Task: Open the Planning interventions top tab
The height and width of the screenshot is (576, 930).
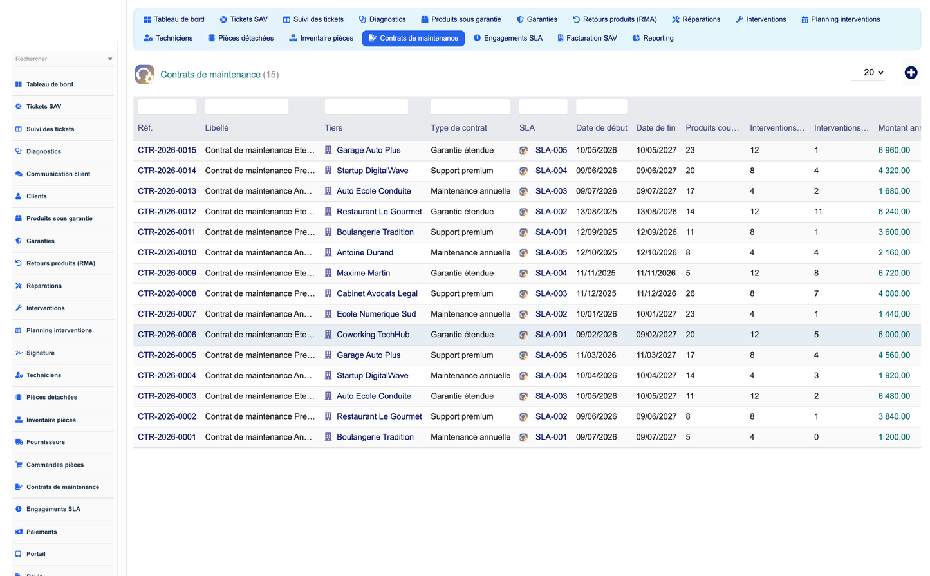Action: coord(841,19)
